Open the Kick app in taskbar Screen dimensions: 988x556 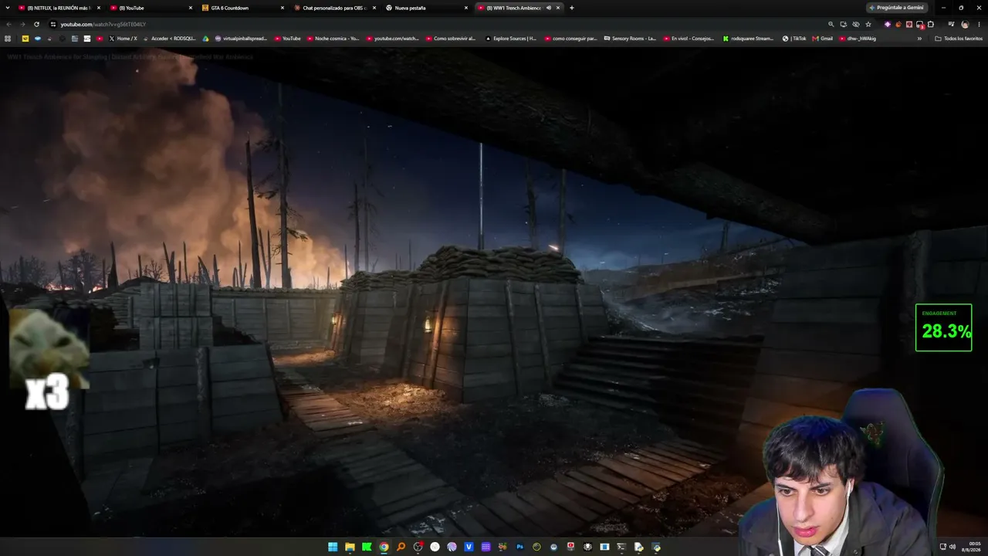point(367,547)
